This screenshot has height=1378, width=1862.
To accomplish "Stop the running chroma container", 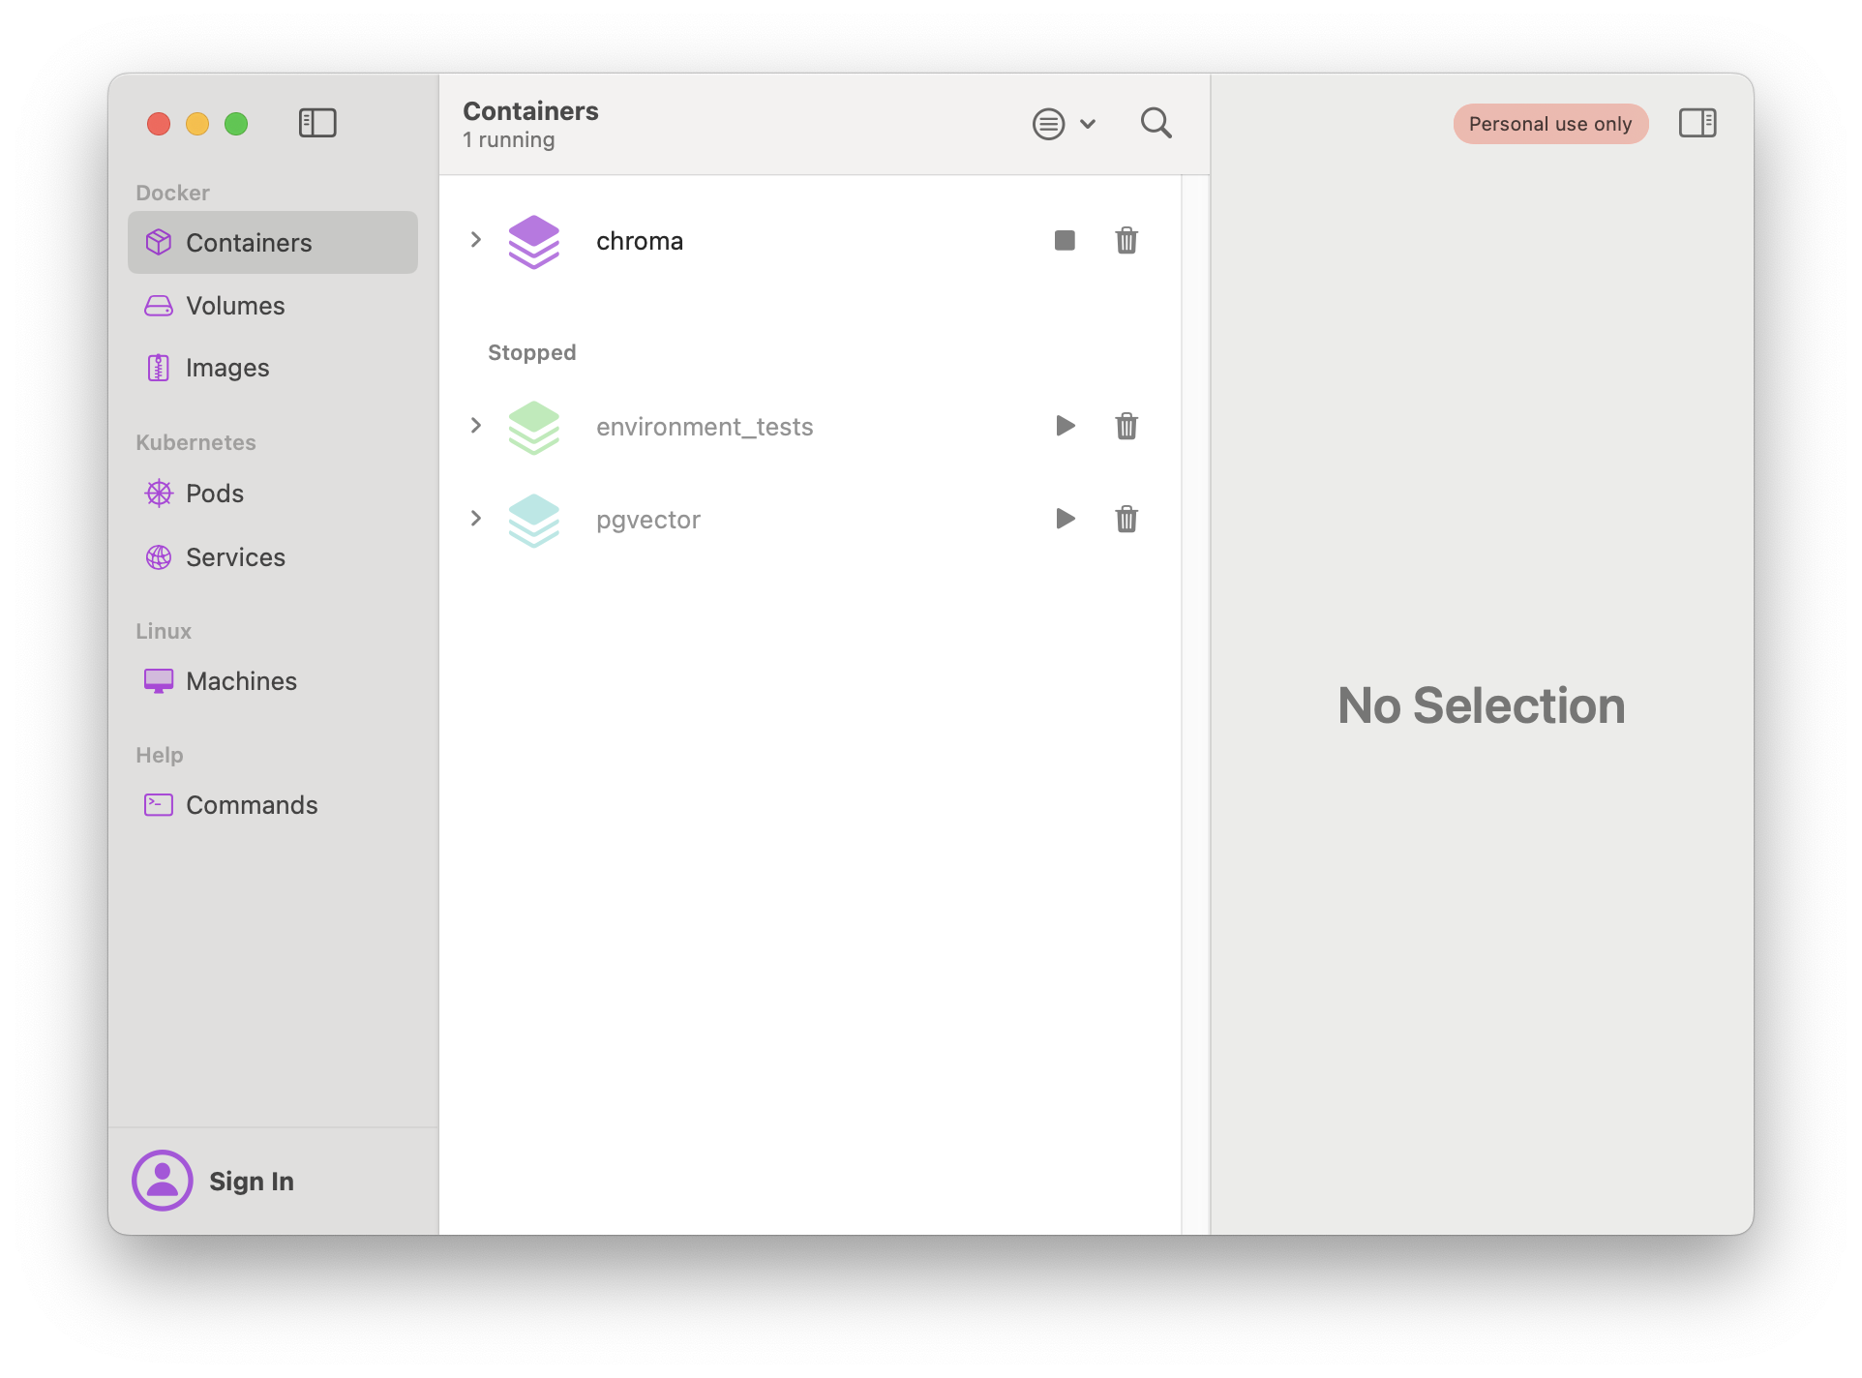I will click(x=1066, y=240).
